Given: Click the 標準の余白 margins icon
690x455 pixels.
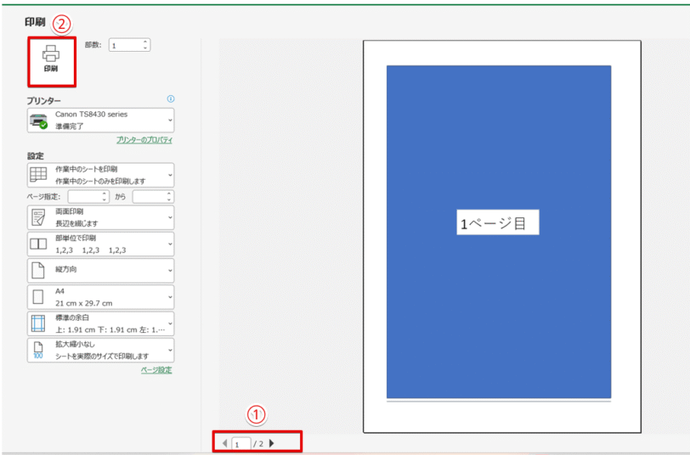Looking at the screenshot, I should 38,323.
